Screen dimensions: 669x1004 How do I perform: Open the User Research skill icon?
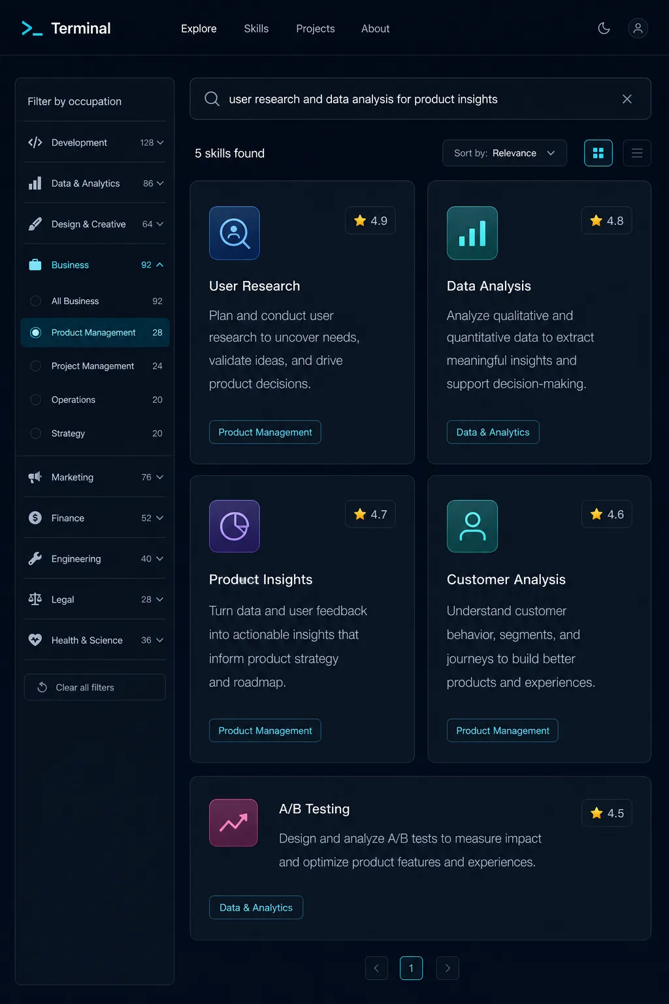coord(235,233)
